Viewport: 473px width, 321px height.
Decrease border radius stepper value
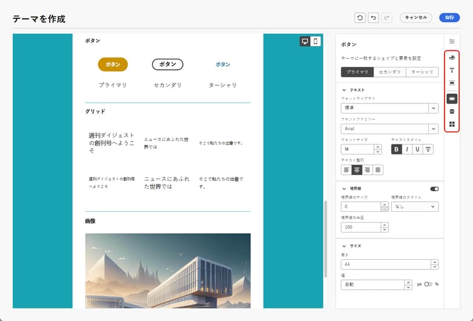pyautogui.click(x=384, y=230)
